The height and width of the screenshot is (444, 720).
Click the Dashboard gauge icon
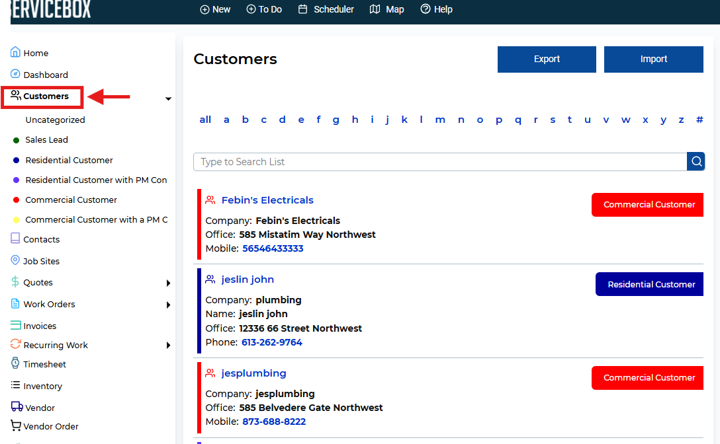(x=15, y=74)
